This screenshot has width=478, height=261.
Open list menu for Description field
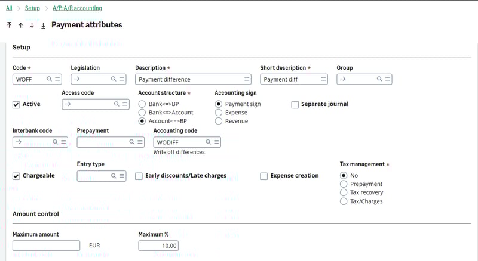(247, 79)
